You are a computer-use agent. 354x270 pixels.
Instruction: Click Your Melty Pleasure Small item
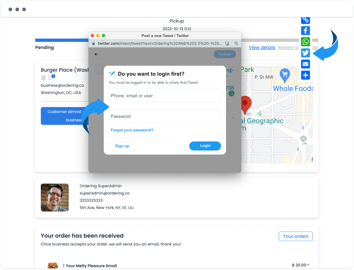coord(91,266)
